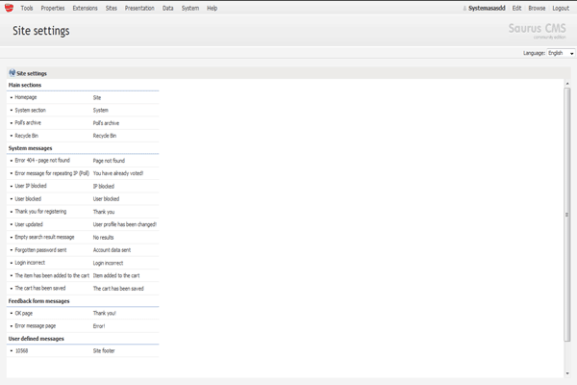Select the Error message page row
Image resolution: width=577 pixels, height=385 pixels.
(x=83, y=326)
